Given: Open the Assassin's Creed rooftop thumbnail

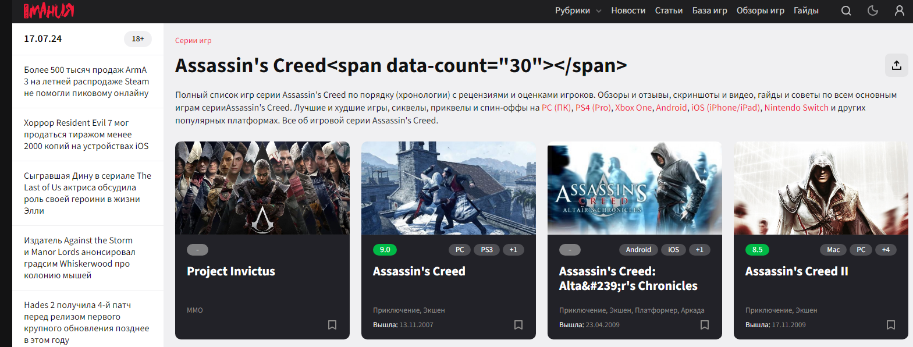Looking at the screenshot, I should coord(449,188).
